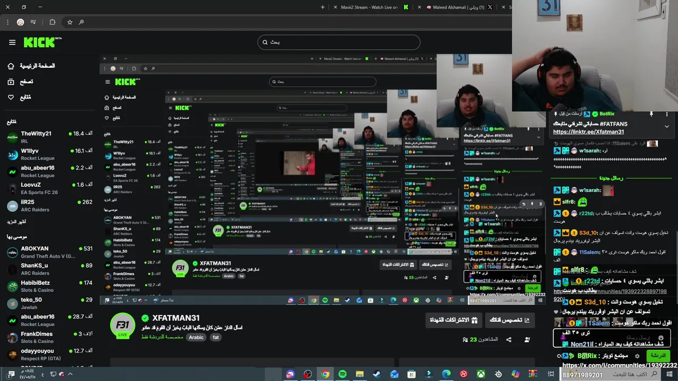Open the notification center icon

[x=11, y=374]
